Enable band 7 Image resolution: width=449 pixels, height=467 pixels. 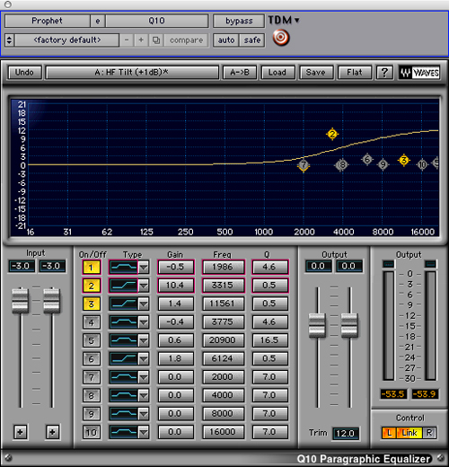(x=92, y=377)
